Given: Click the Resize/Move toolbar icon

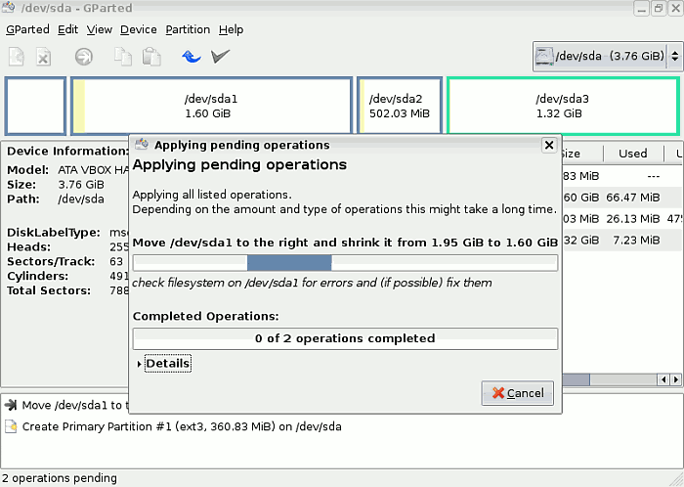Looking at the screenshot, I should pyautogui.click(x=84, y=57).
